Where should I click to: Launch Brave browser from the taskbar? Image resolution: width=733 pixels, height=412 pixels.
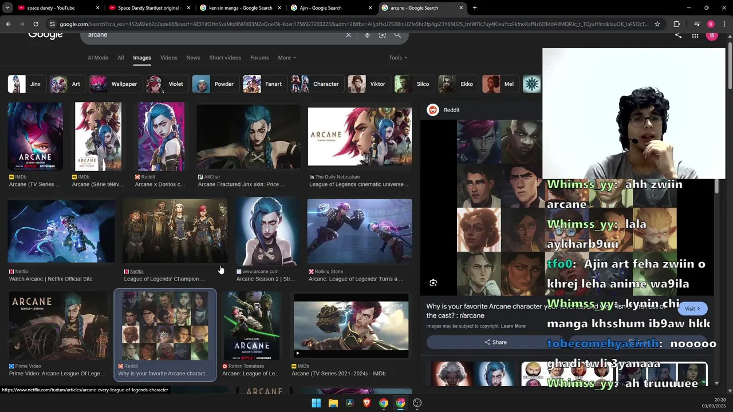[366, 403]
